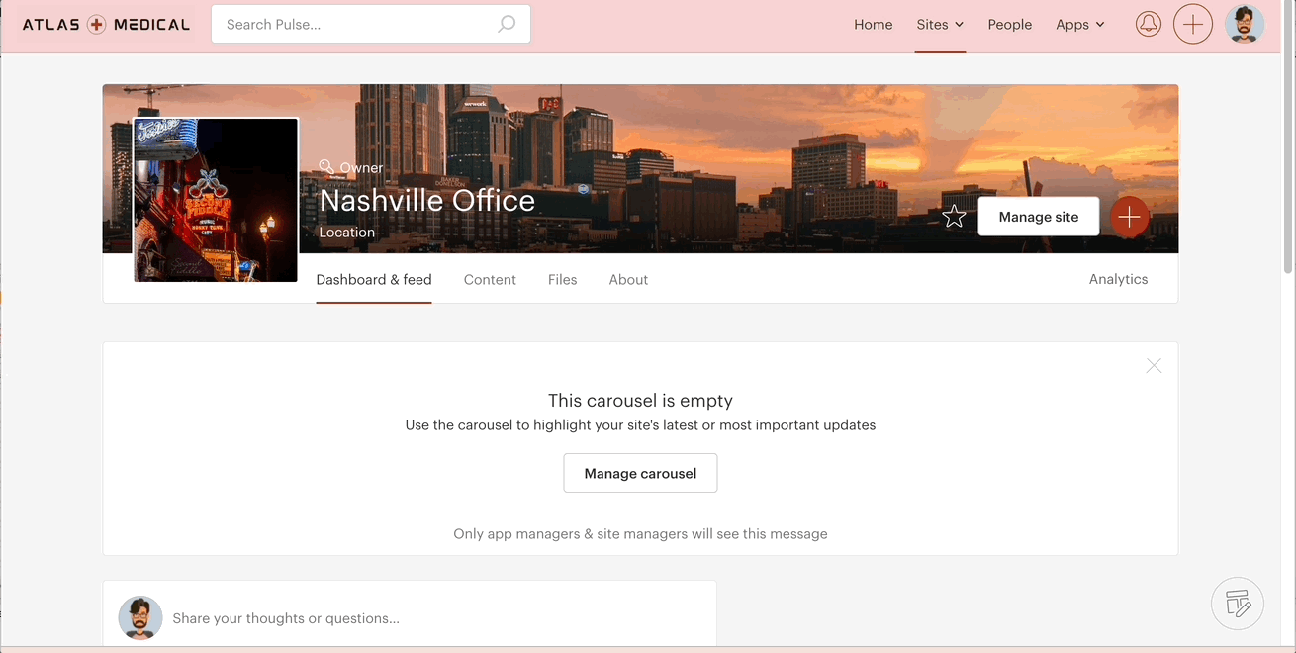Open the user profile avatar menu

(1244, 24)
